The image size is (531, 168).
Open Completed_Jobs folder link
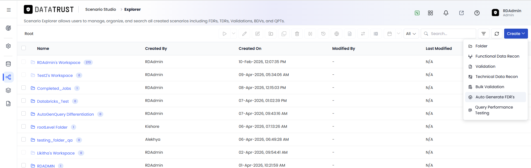(x=54, y=88)
